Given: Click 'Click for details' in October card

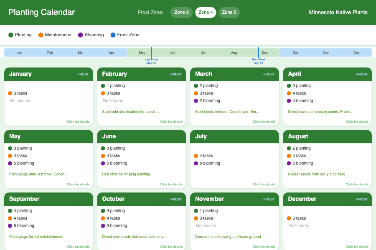Looking at the screenshot, I should click(171, 247).
